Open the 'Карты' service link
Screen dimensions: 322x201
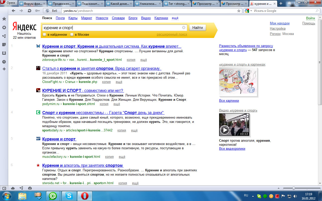coord(73,18)
